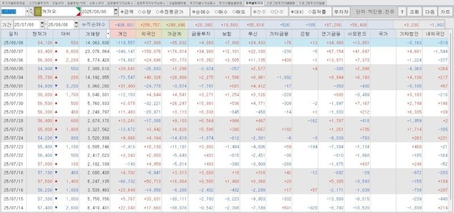Expand the stock code dropdown arrow
This screenshot has height=213, width=454.
(27, 12)
